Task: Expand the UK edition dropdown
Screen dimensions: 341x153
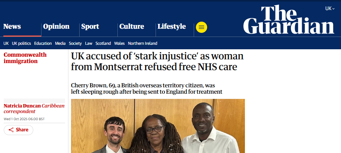Action: (x=329, y=8)
